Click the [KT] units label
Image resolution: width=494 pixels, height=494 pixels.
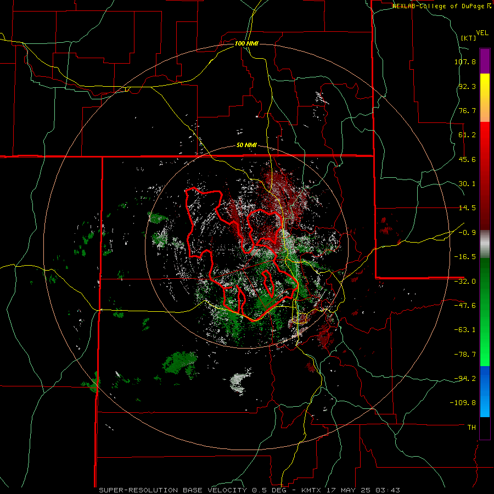point(469,38)
